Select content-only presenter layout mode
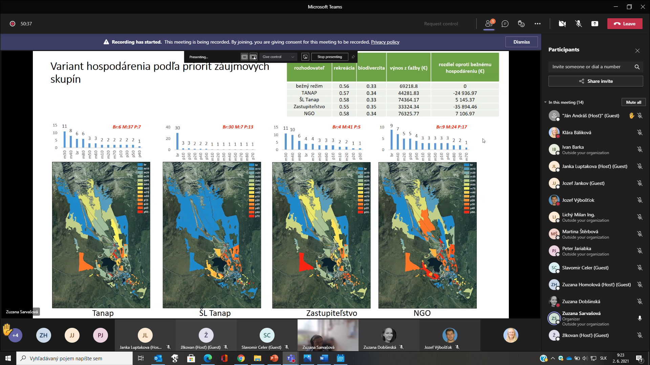This screenshot has height=365, width=650. [244, 57]
